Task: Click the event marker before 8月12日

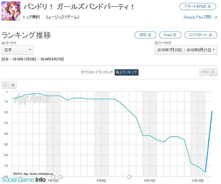Action: (129, 177)
